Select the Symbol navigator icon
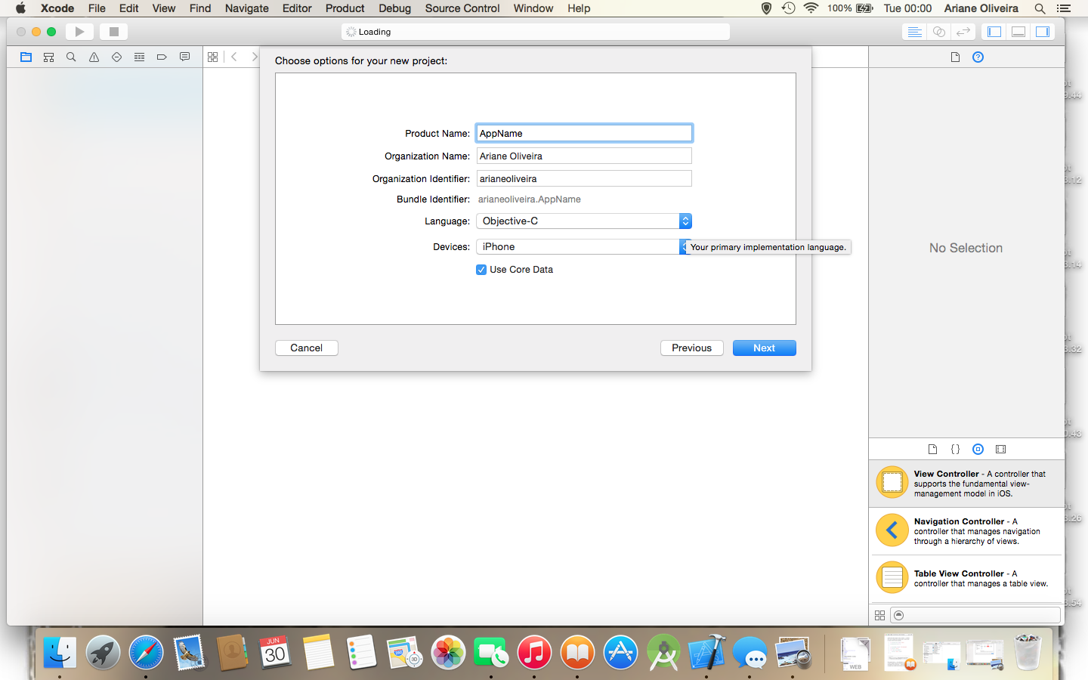This screenshot has height=680, width=1088. (x=48, y=56)
